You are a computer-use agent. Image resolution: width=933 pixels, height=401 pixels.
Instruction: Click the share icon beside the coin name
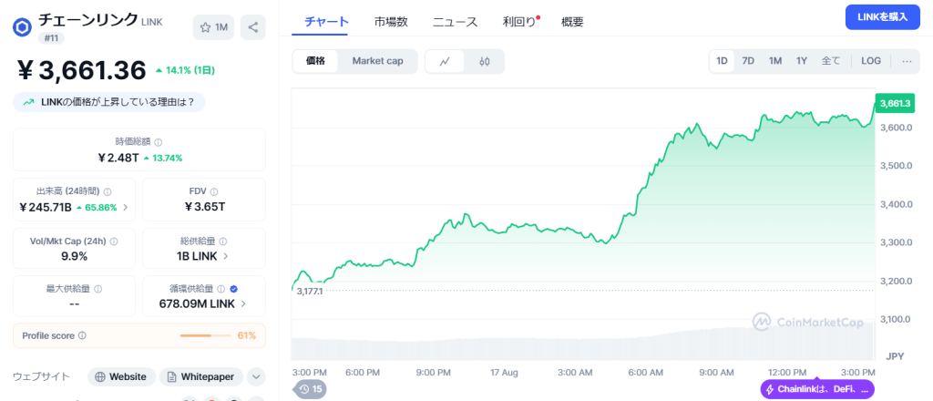coord(251,27)
